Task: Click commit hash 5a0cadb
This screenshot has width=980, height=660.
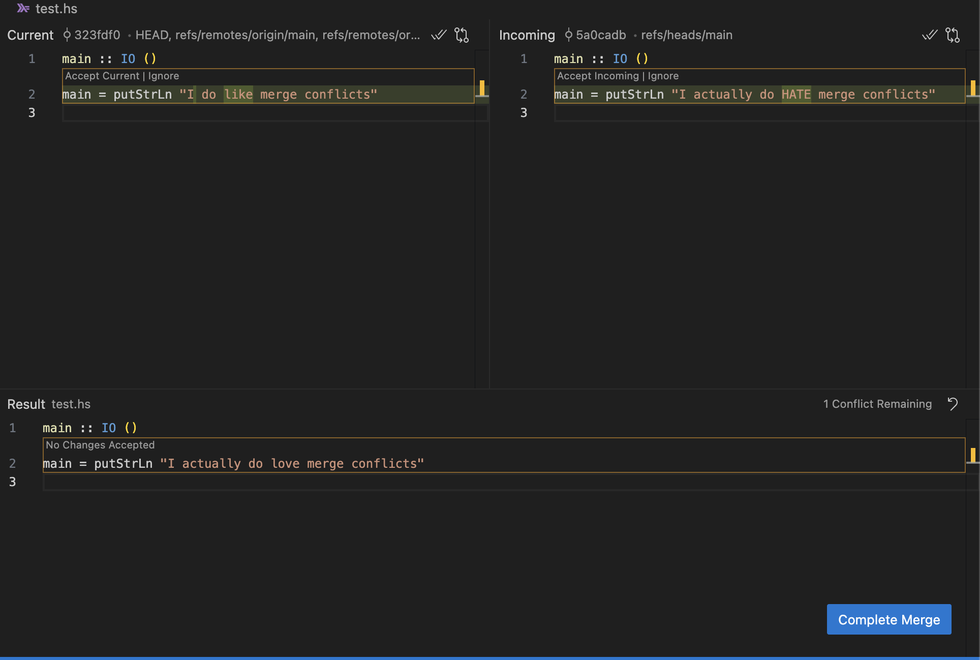Action: (x=601, y=35)
